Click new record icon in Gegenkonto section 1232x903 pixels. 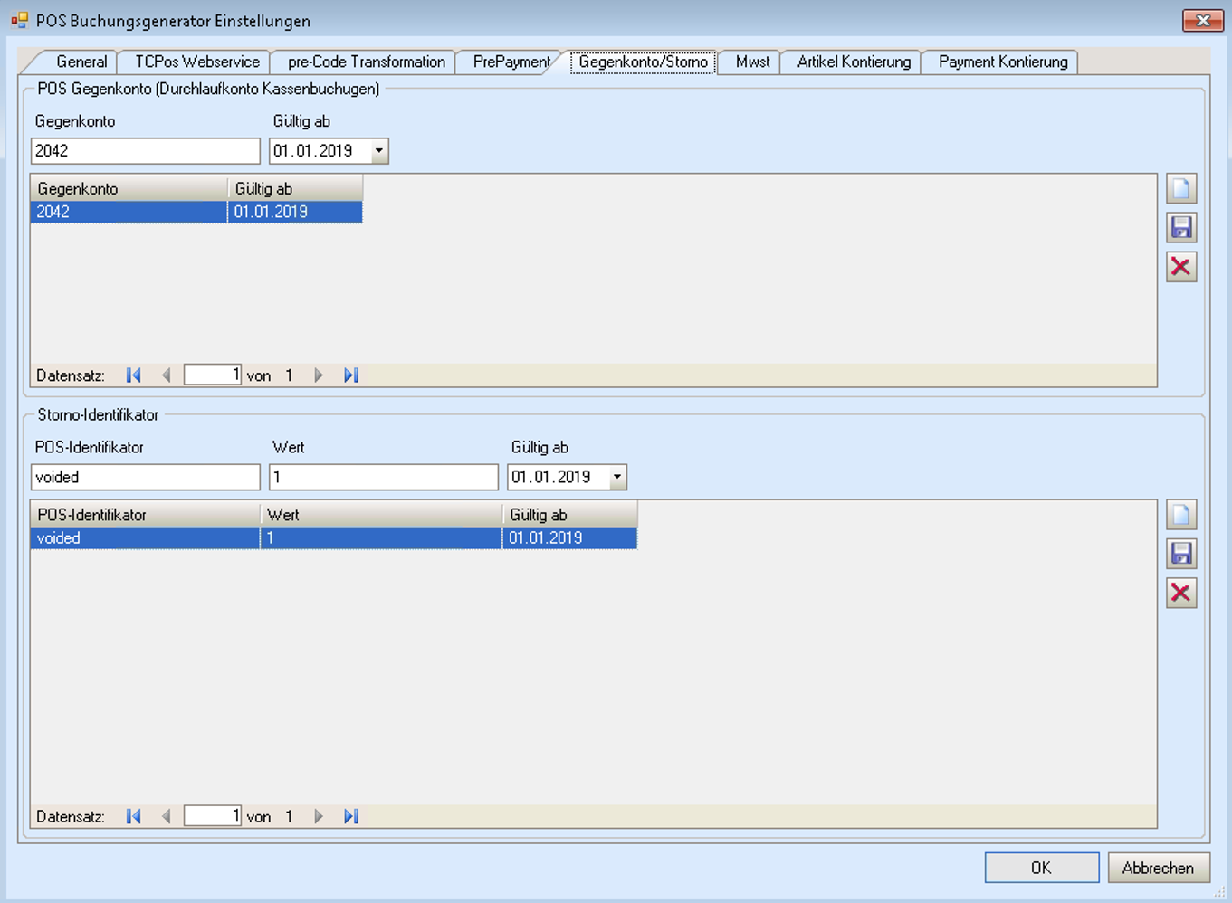[1181, 189]
